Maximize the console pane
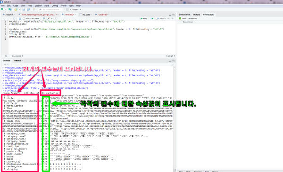Viewport: 283px width, 172px height. (x=173, y=61)
